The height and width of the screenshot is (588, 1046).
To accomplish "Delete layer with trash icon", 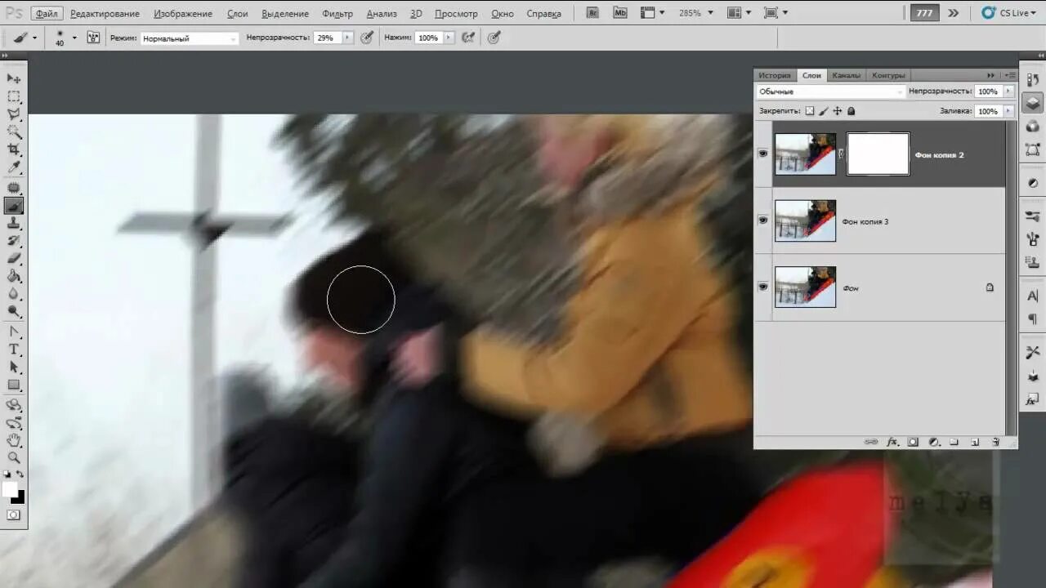I will click(x=995, y=442).
